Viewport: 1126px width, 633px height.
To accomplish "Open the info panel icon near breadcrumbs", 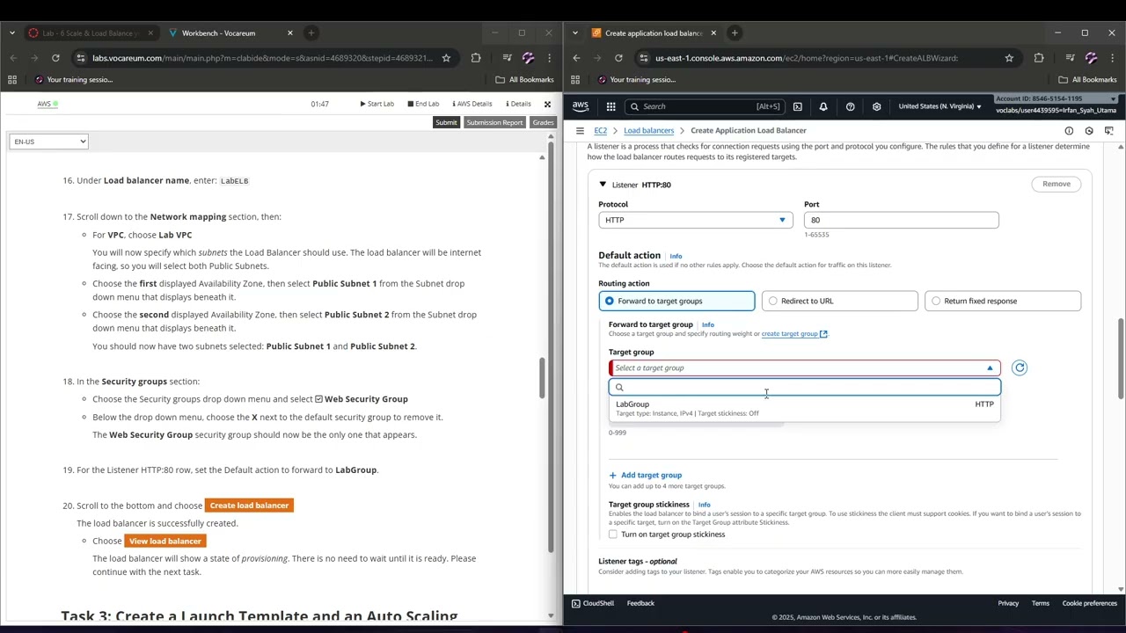I will point(1069,130).
